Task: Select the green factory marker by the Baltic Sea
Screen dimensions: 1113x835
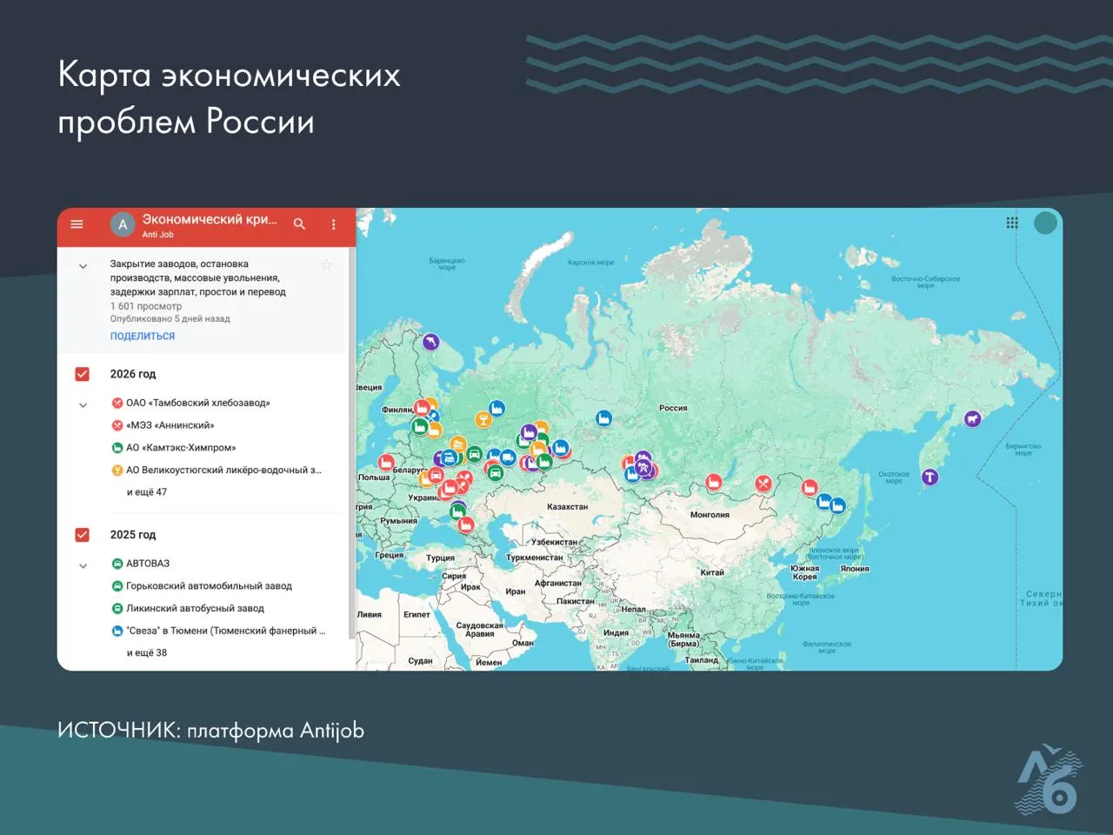Action: pos(419,426)
